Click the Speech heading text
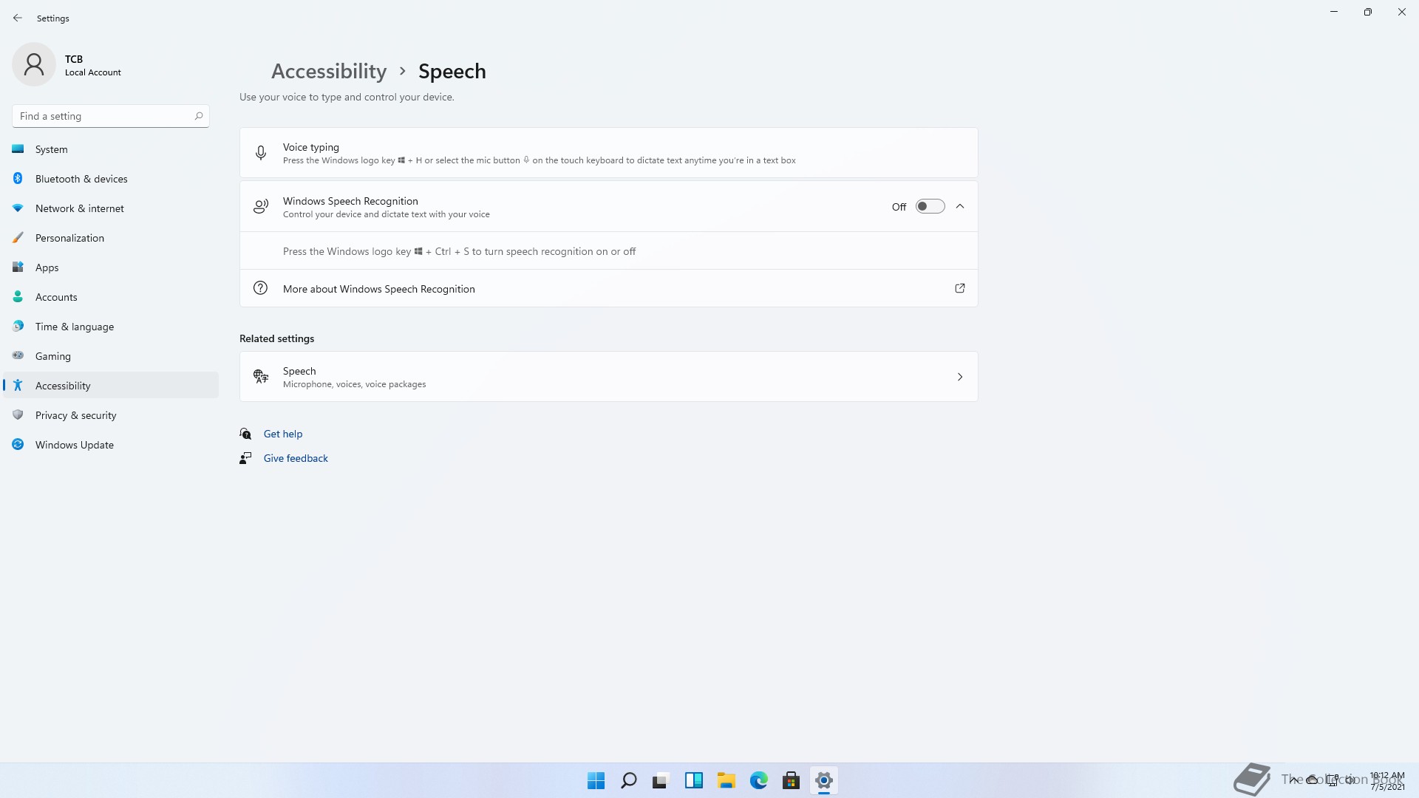1419x798 pixels. point(452,71)
